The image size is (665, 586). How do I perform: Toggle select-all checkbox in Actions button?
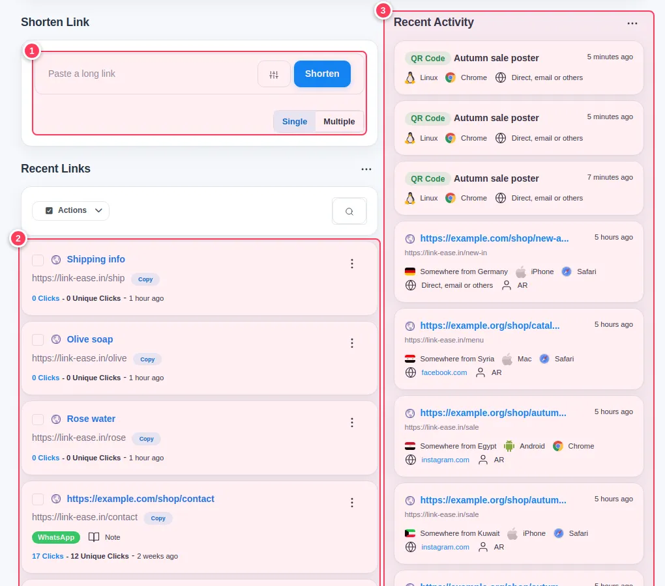49,210
